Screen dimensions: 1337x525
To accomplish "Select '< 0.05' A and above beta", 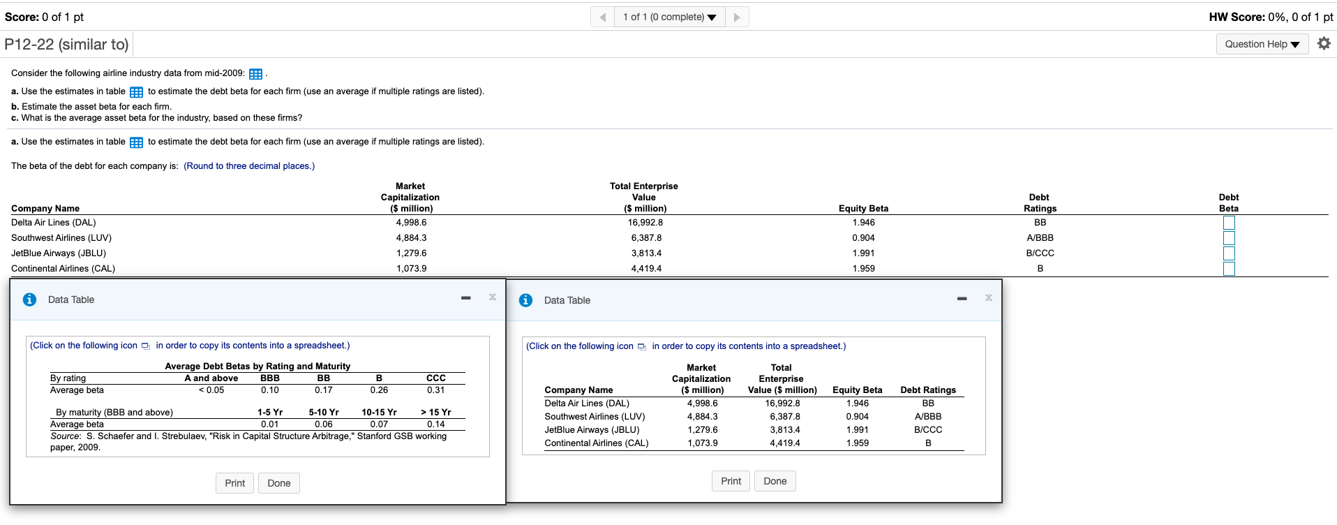I will coord(211,390).
